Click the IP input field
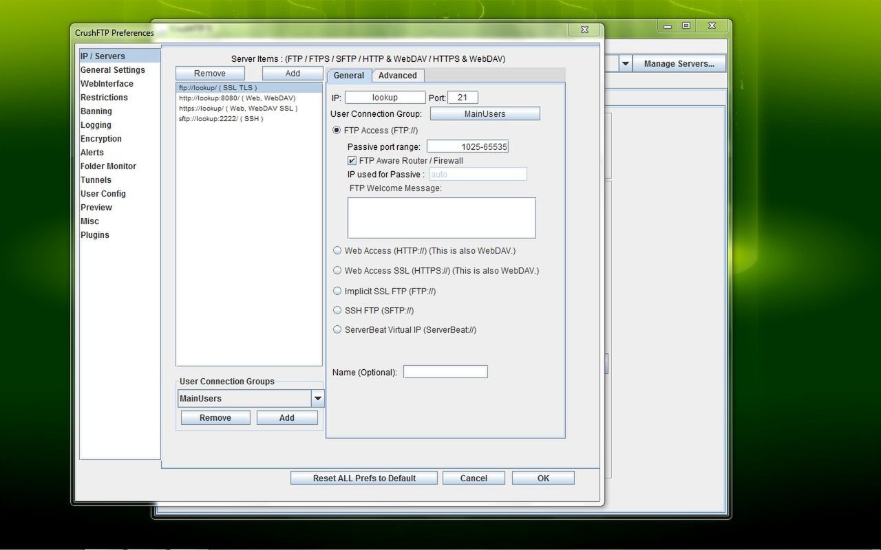This screenshot has width=881, height=550. pos(385,98)
